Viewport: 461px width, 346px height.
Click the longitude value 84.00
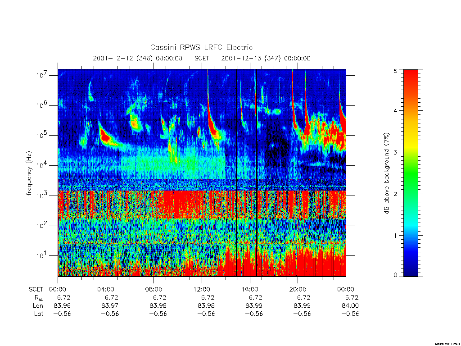(350, 306)
